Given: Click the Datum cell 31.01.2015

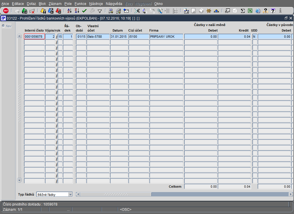Looking at the screenshot, I should click(119, 37).
